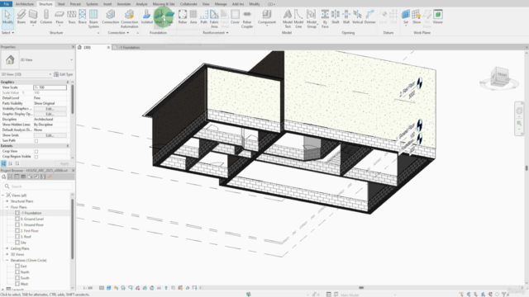The width and height of the screenshot is (529, 297).
Task: Choose the Beam structural tool
Action: pos(21,16)
